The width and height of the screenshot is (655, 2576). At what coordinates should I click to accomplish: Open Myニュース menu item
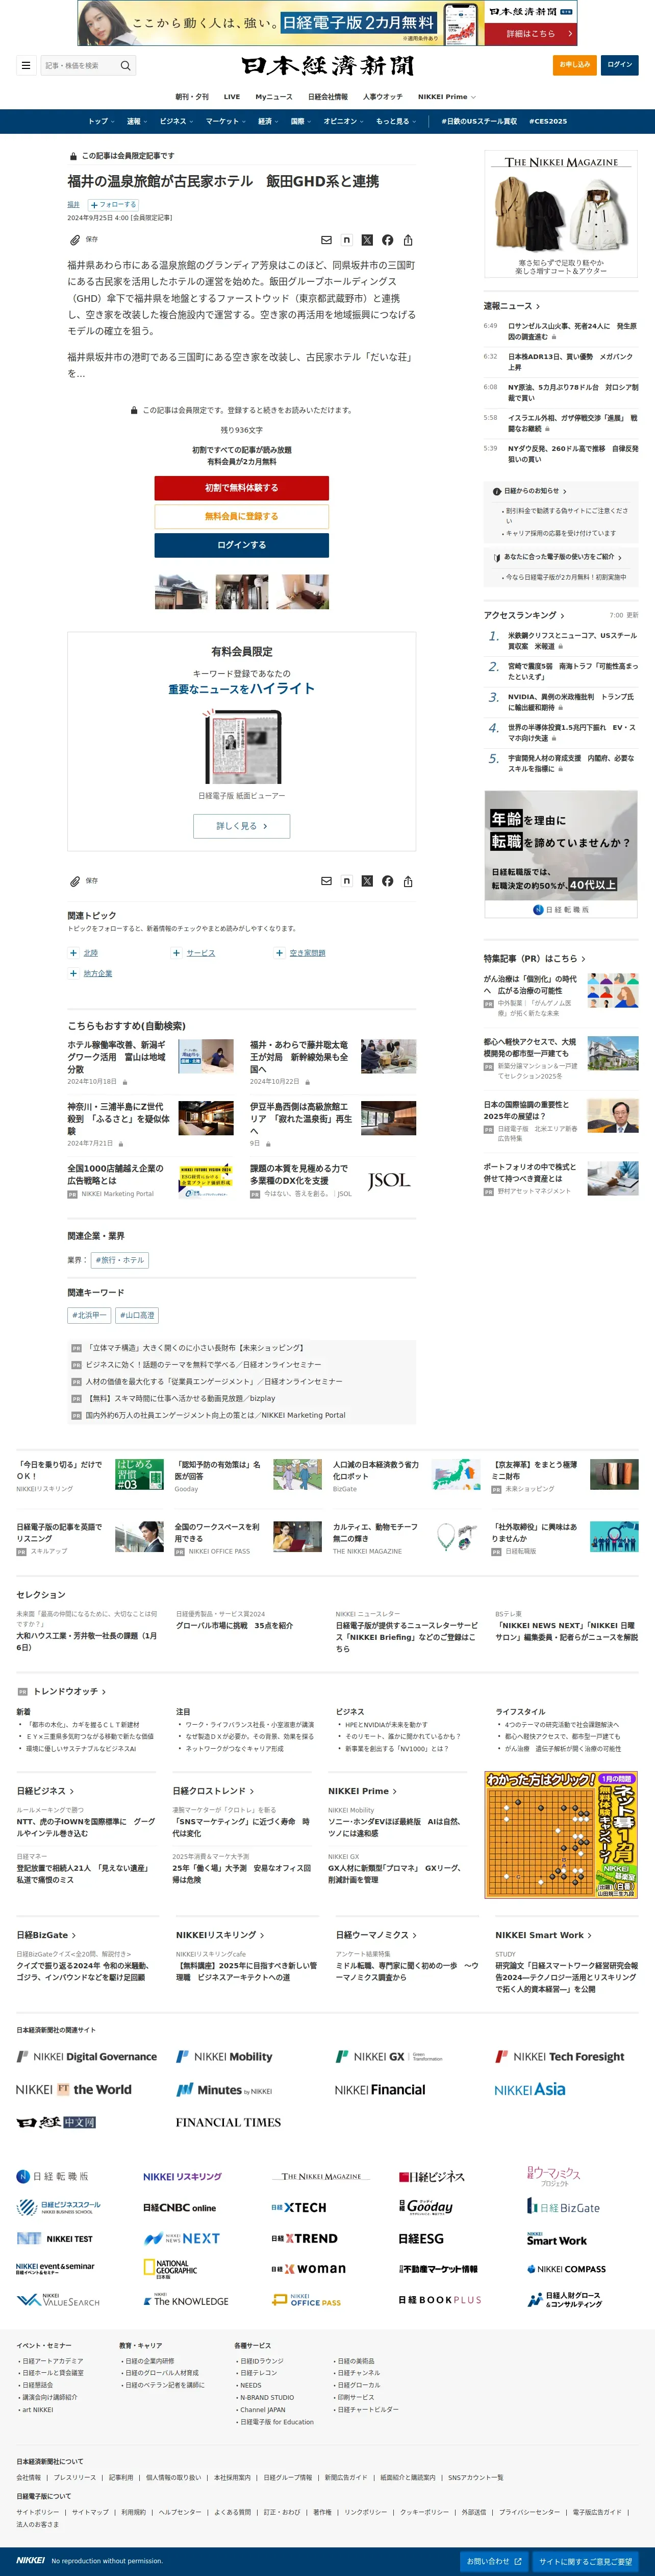click(x=273, y=97)
